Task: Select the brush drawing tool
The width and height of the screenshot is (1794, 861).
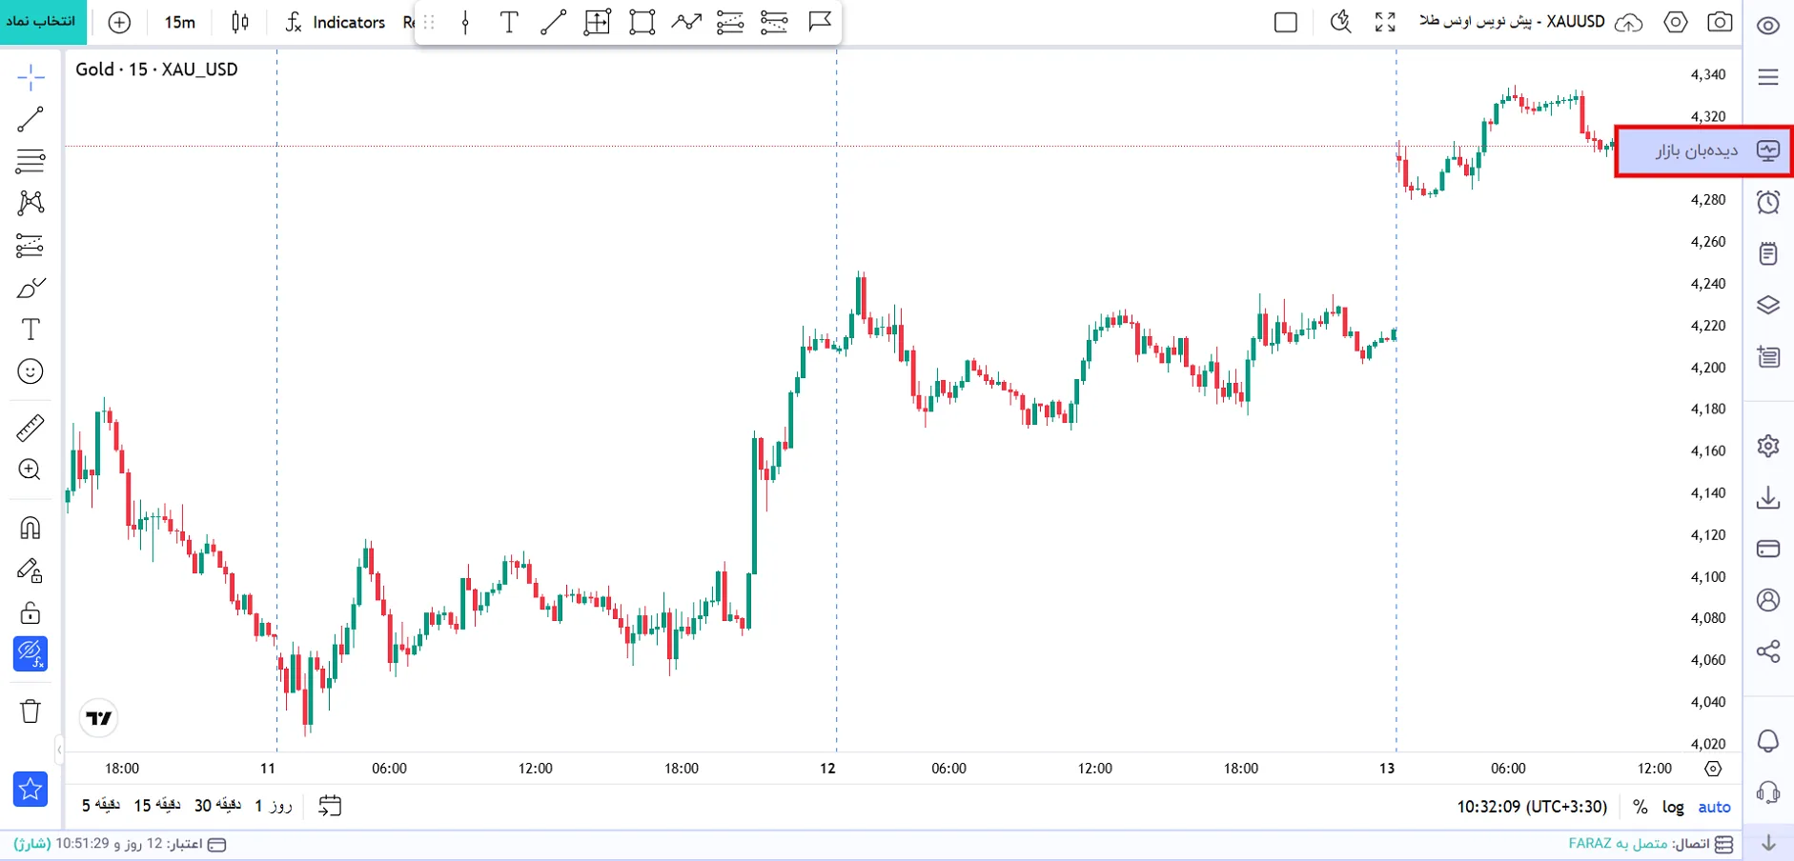Action: click(x=31, y=288)
